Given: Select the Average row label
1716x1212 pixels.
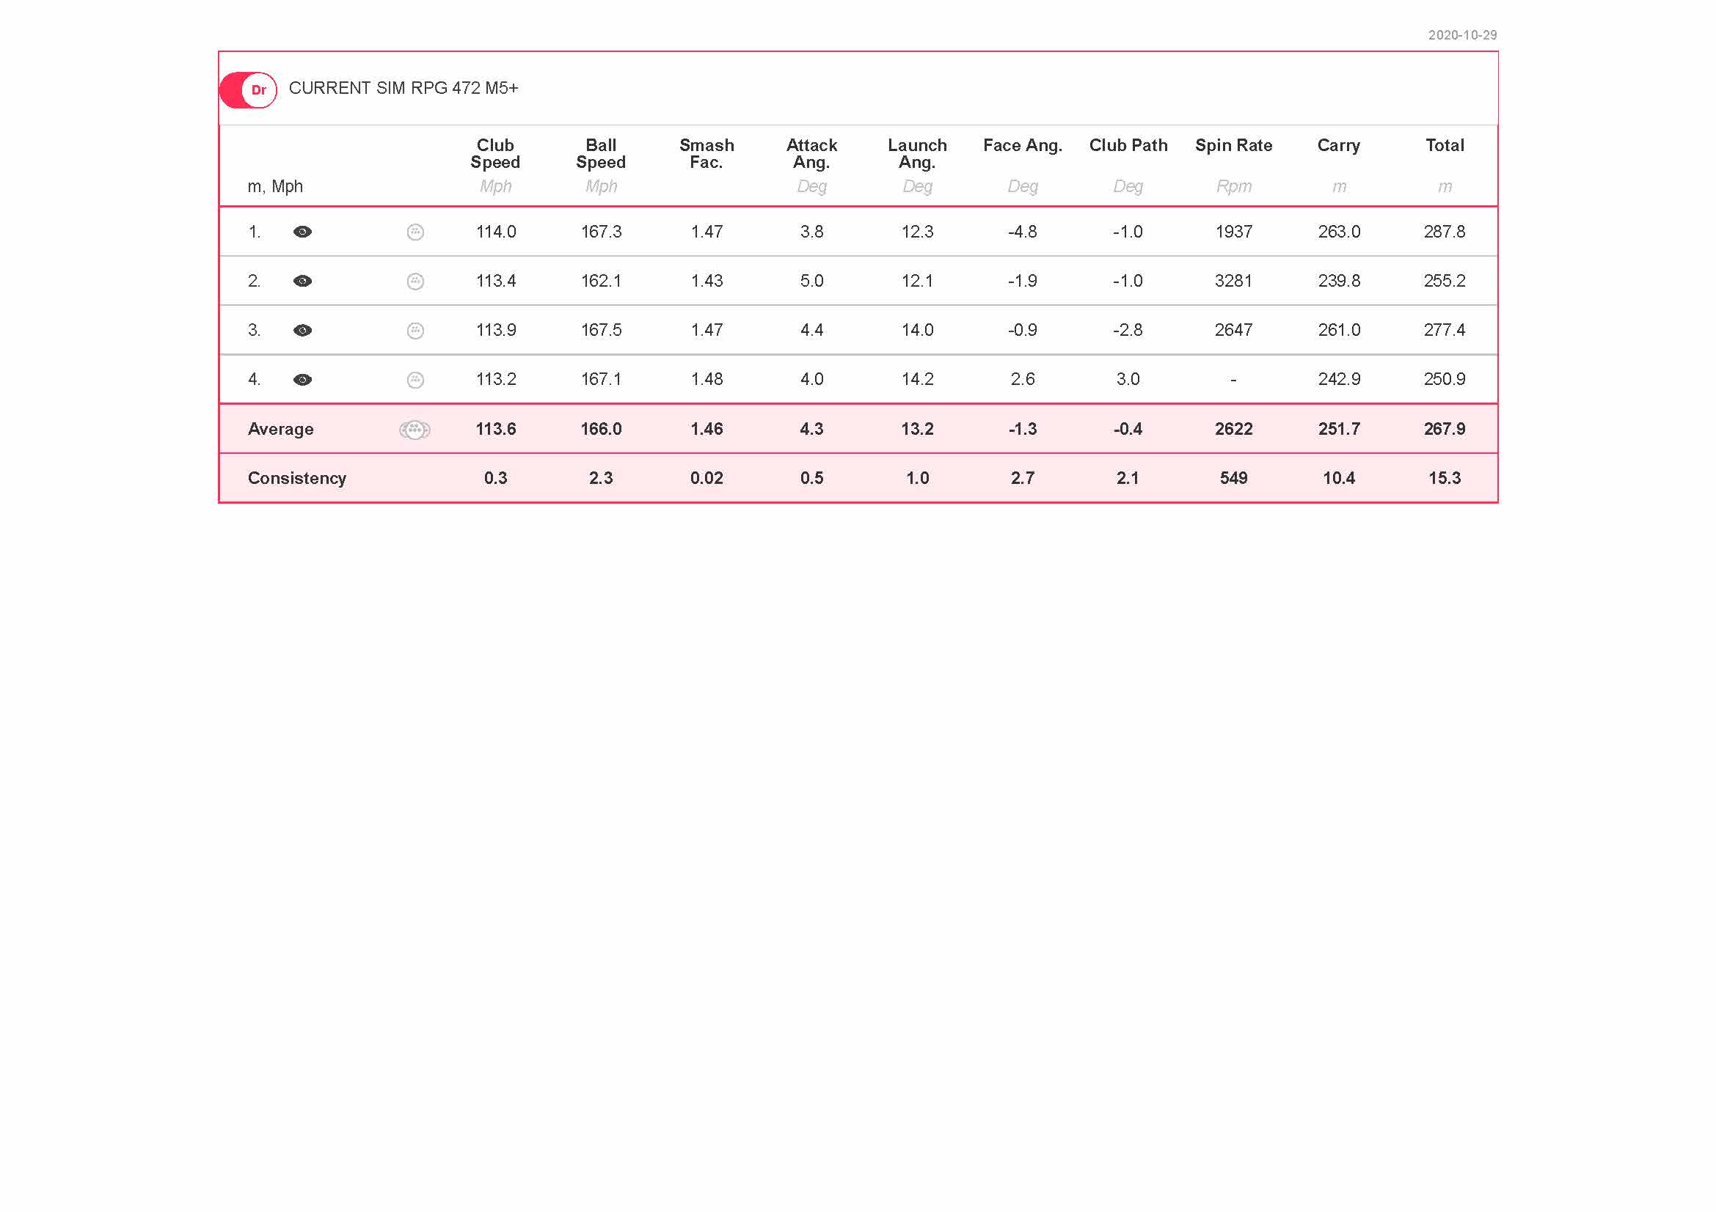Looking at the screenshot, I should [x=281, y=430].
